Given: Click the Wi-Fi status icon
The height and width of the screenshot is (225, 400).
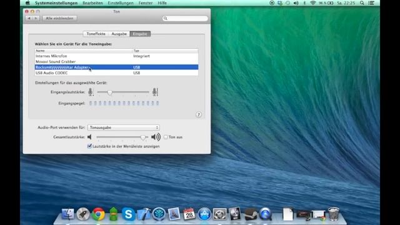Looking at the screenshot, I should (x=312, y=3).
